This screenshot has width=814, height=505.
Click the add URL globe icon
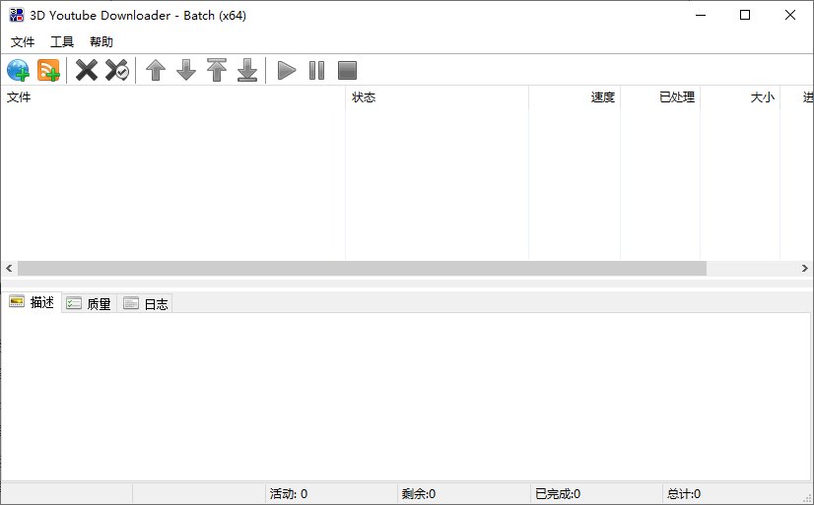18,70
